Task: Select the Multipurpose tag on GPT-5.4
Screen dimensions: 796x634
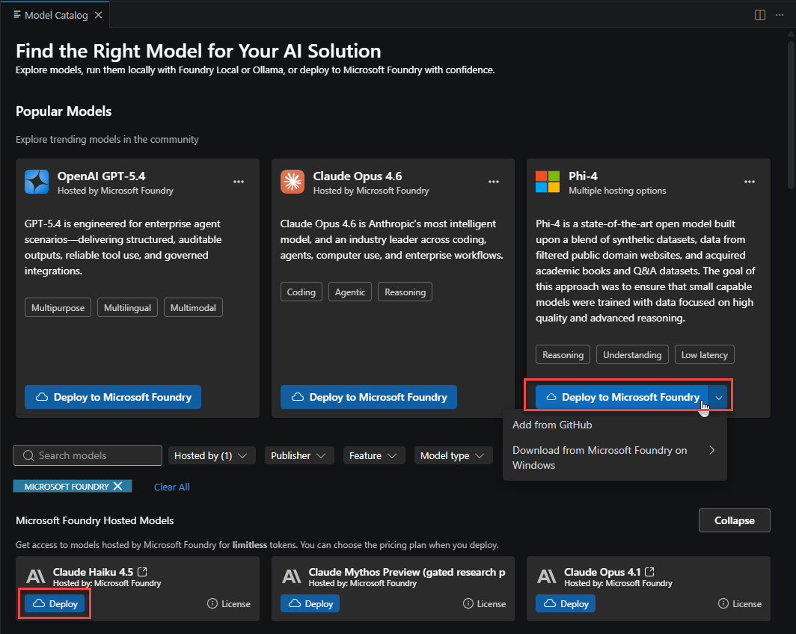Action: coord(58,307)
